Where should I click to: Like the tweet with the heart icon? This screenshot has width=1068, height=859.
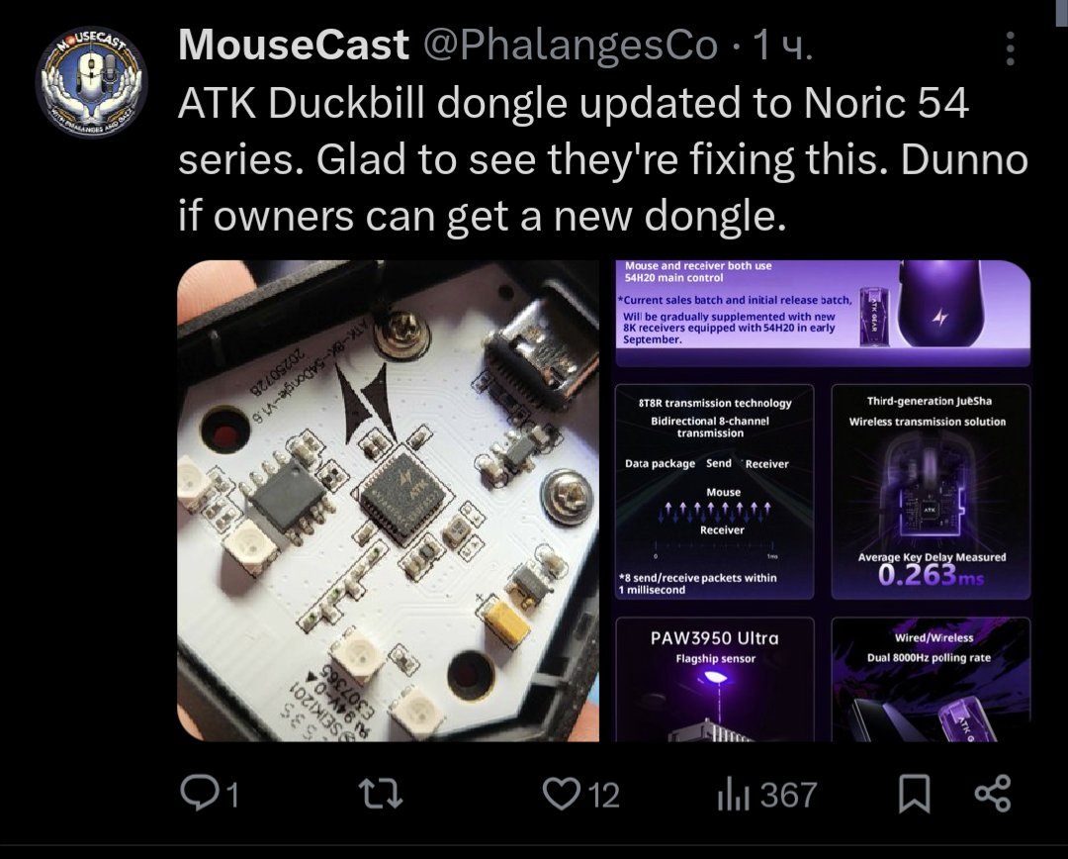[x=562, y=795]
